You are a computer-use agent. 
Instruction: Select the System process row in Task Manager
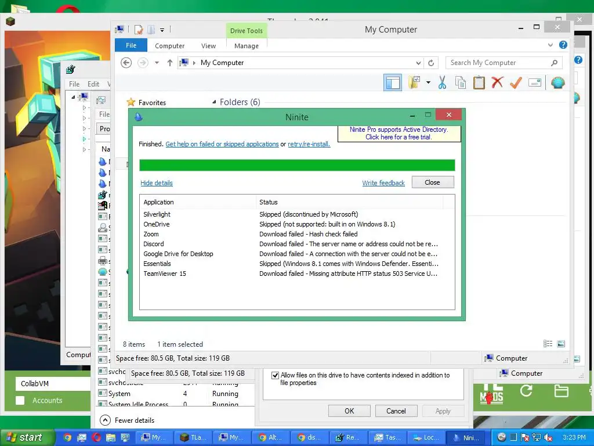[x=176, y=394]
